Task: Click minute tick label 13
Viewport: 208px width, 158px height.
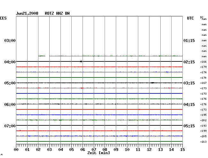Action: (160, 150)
